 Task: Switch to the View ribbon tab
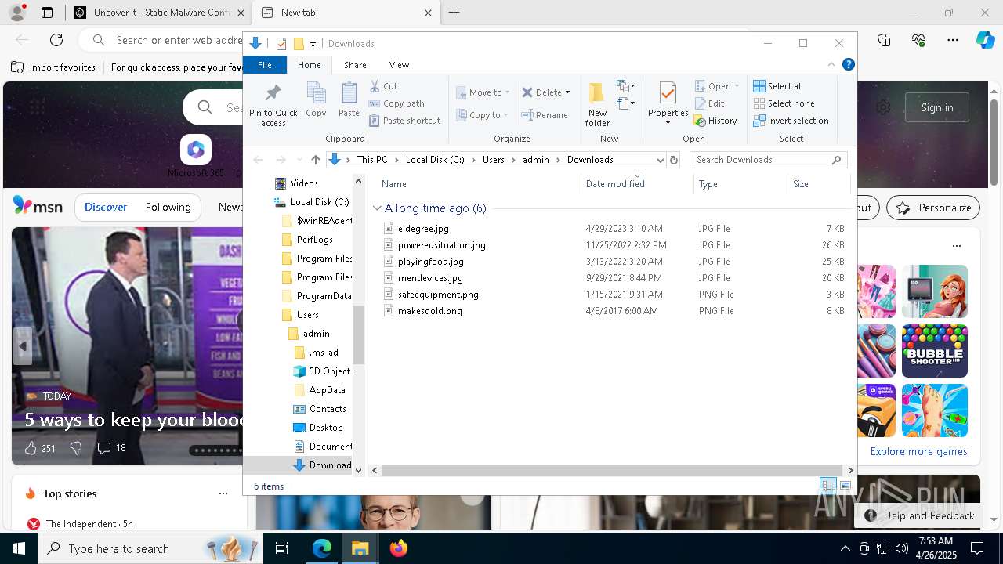click(399, 65)
